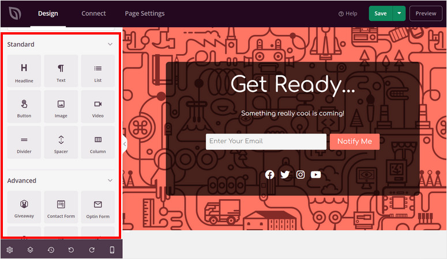The image size is (447, 259).
Task: Add a Headline block
Action: (x=24, y=71)
